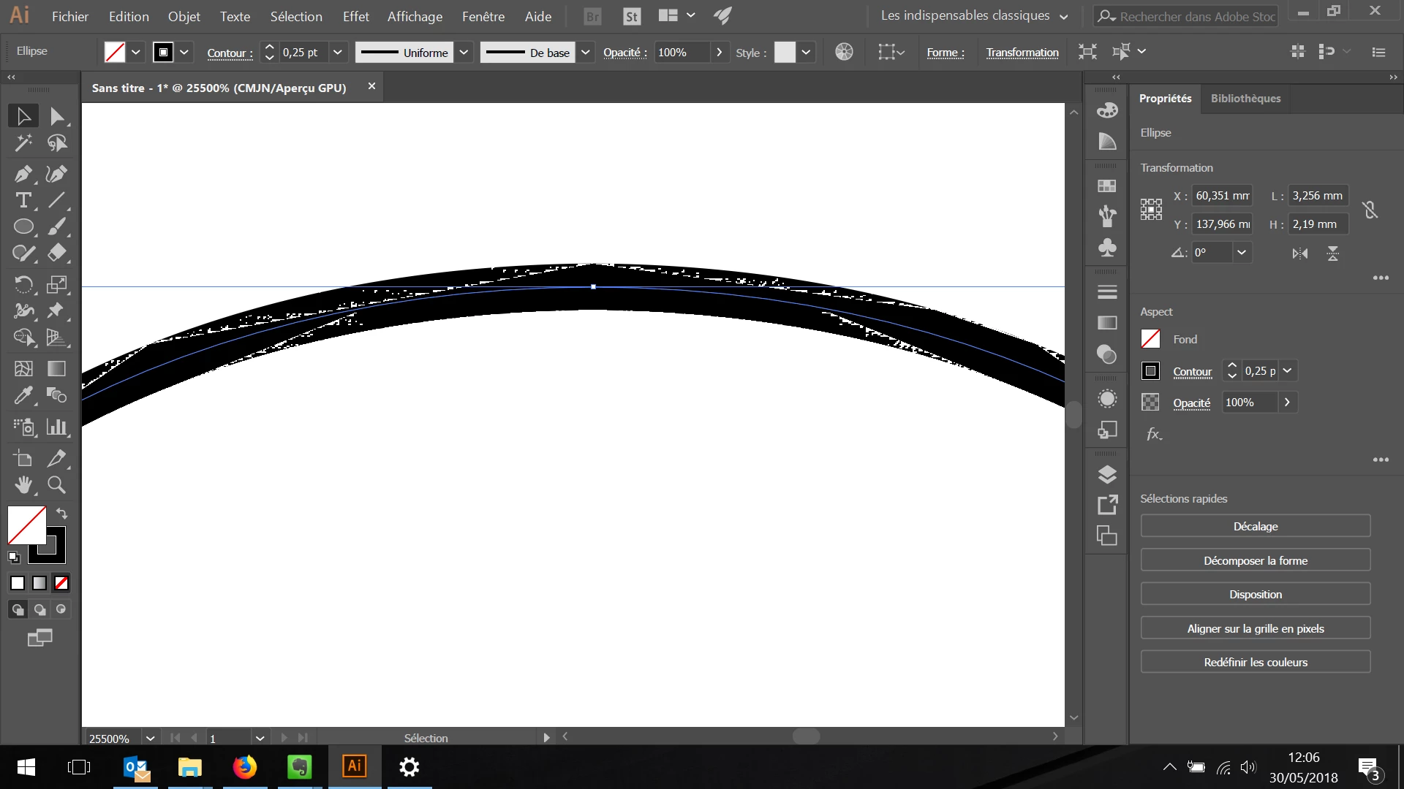The width and height of the screenshot is (1404, 789).
Task: Select the Magic Wand tool
Action: [x=23, y=143]
